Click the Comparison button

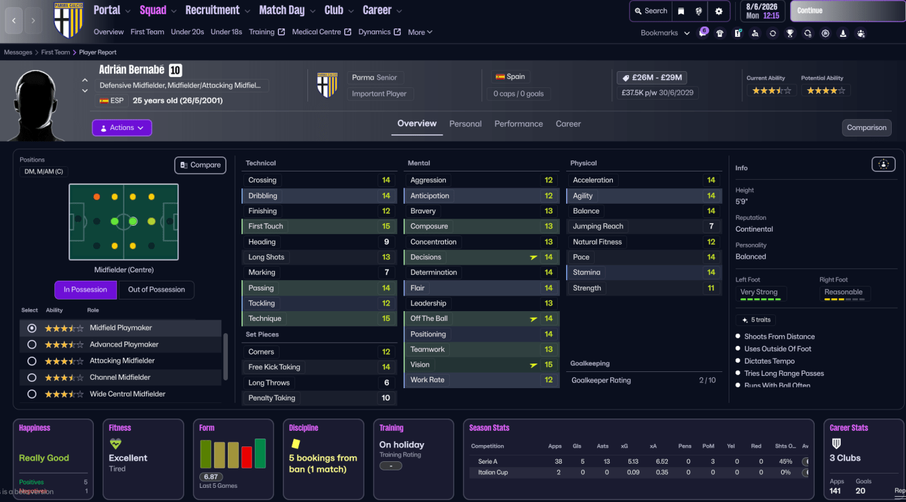(x=866, y=127)
